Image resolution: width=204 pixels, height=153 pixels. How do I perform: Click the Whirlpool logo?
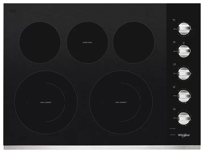(184, 136)
